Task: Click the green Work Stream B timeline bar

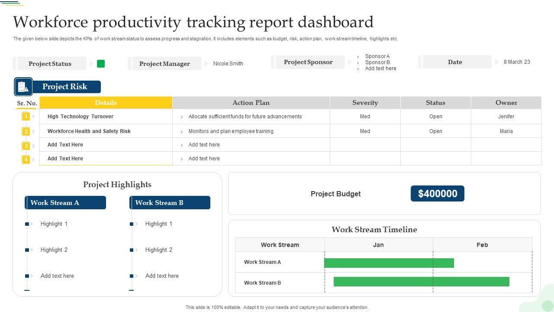Action: tap(422, 282)
